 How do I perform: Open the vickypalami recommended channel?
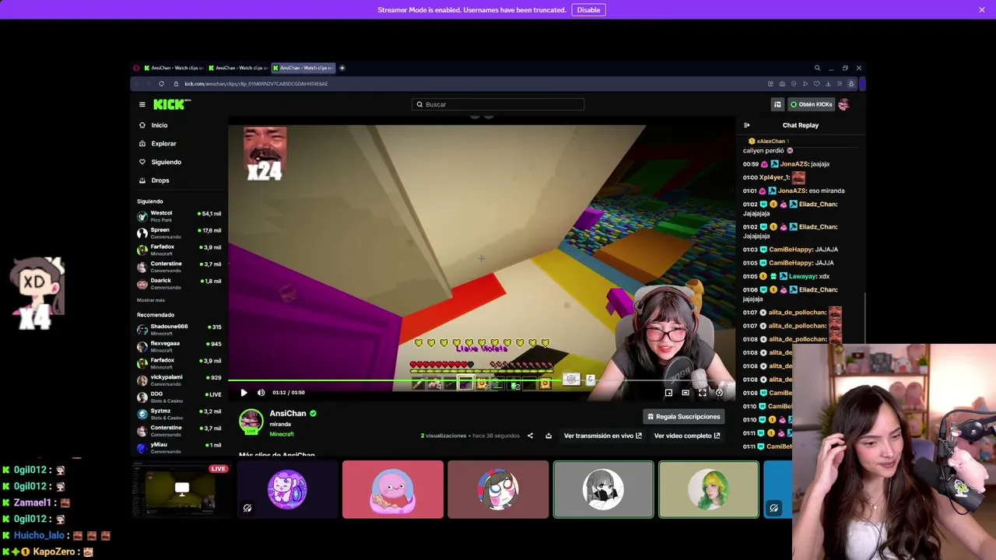[x=180, y=380]
